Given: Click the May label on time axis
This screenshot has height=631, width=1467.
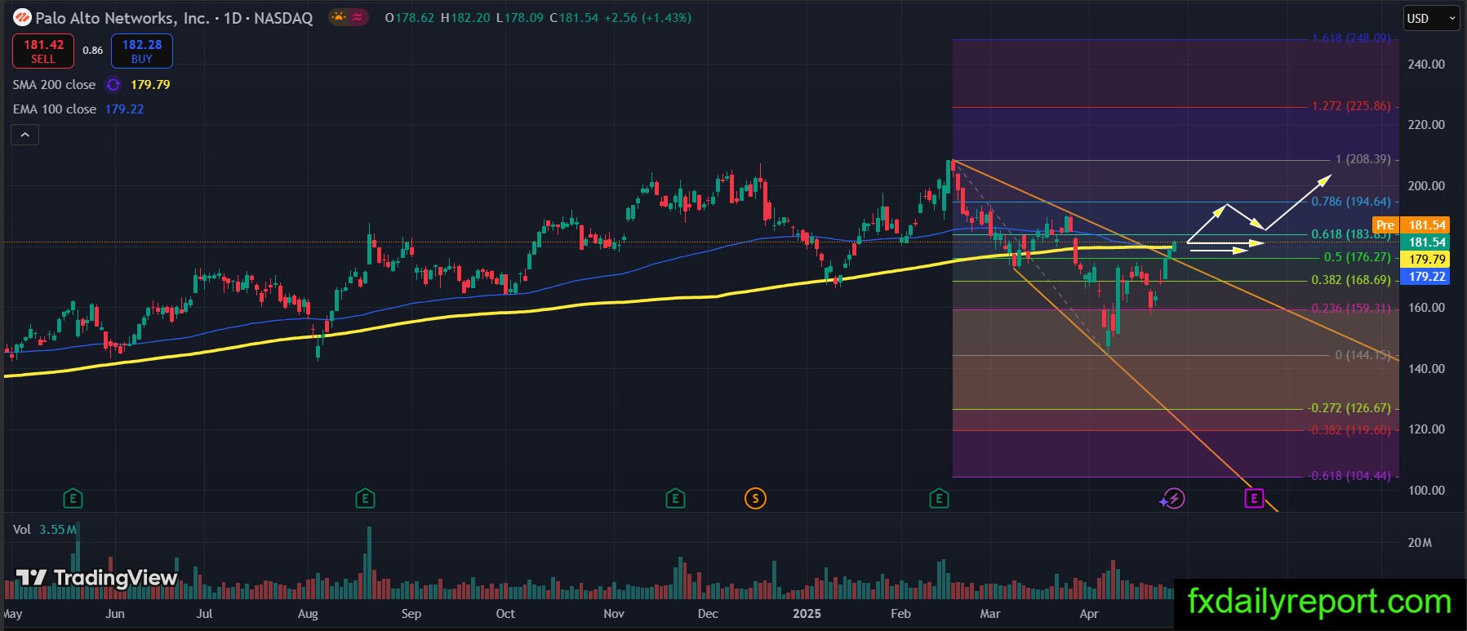Looking at the screenshot, I should click(x=13, y=614).
